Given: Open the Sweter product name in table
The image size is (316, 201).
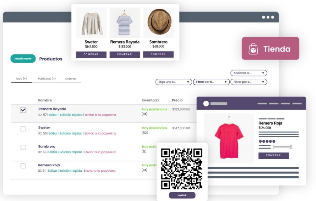Looking at the screenshot, I should tap(44, 128).
